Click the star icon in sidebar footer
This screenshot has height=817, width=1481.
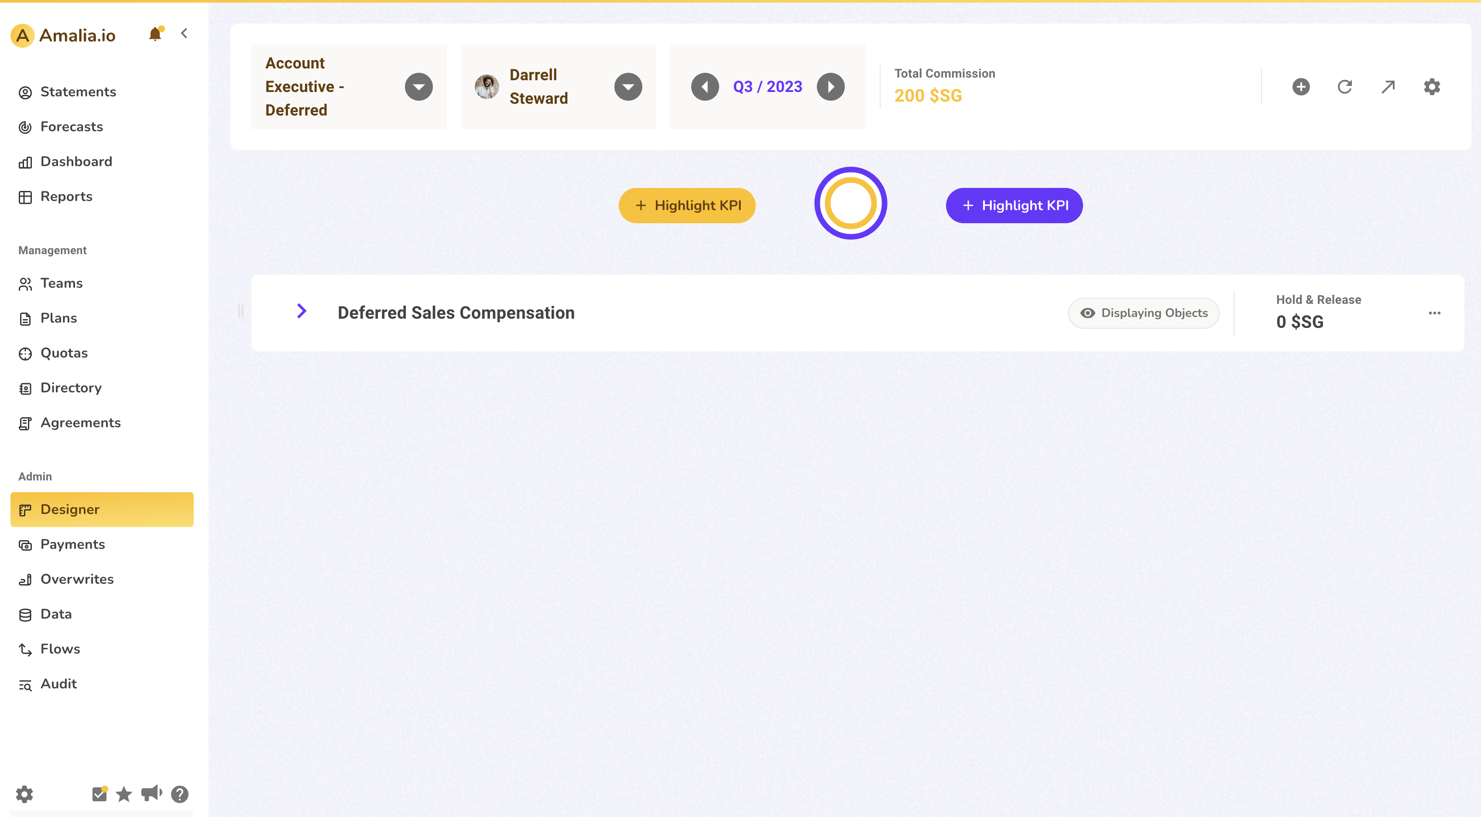[x=123, y=794]
